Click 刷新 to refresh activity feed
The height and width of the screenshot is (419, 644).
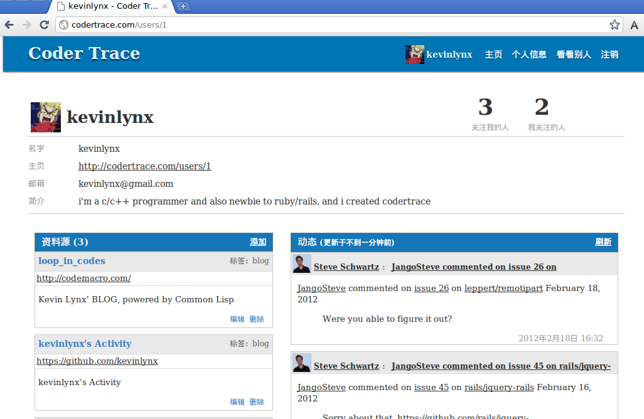(603, 242)
